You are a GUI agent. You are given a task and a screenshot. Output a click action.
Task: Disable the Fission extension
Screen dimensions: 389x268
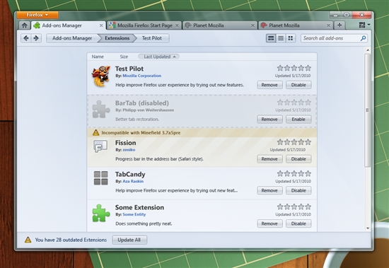click(x=298, y=159)
